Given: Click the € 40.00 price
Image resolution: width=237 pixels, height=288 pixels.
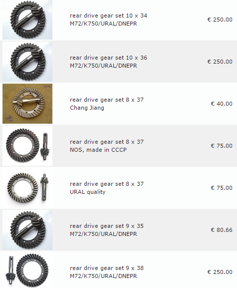Looking at the screenshot, I should (x=222, y=104).
